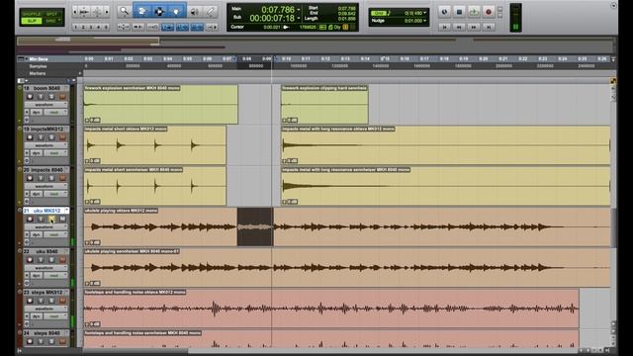The width and height of the screenshot is (633, 356).
Task: Select the fireworks explosion clipping hard clip
Action: click(324, 104)
